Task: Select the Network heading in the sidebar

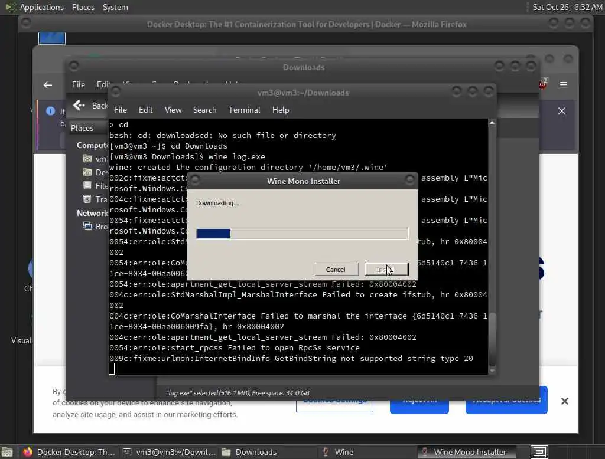Action: click(x=92, y=213)
